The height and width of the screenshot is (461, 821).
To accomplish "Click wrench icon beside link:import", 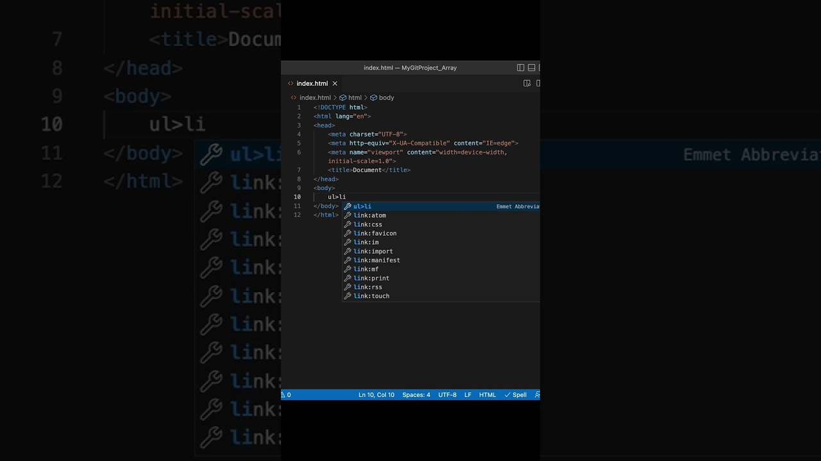I will (x=348, y=251).
